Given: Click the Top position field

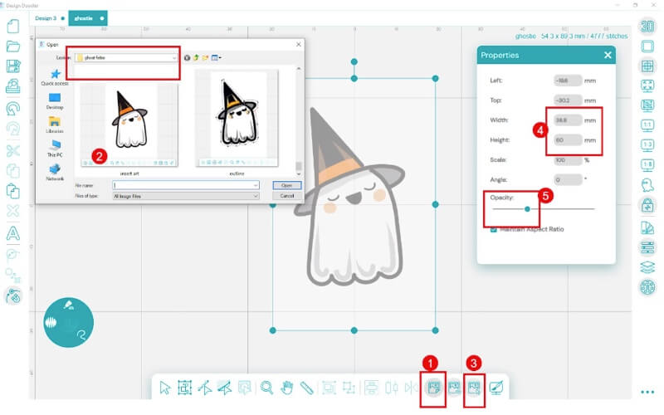Looking at the screenshot, I should [568, 100].
